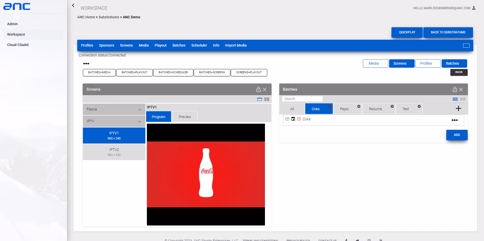This screenshot has height=241, width=484.
Task: Open Batches in the blue navbar
Action: point(179,45)
